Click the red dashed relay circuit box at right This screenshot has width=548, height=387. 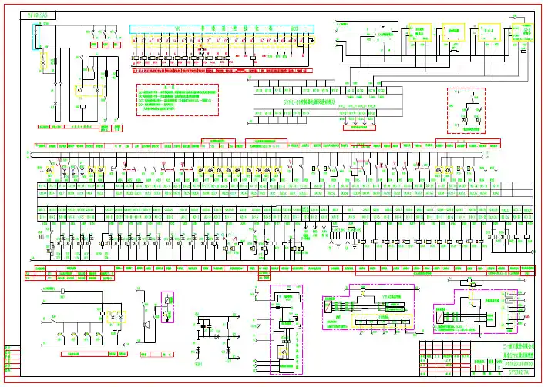tap(466, 112)
